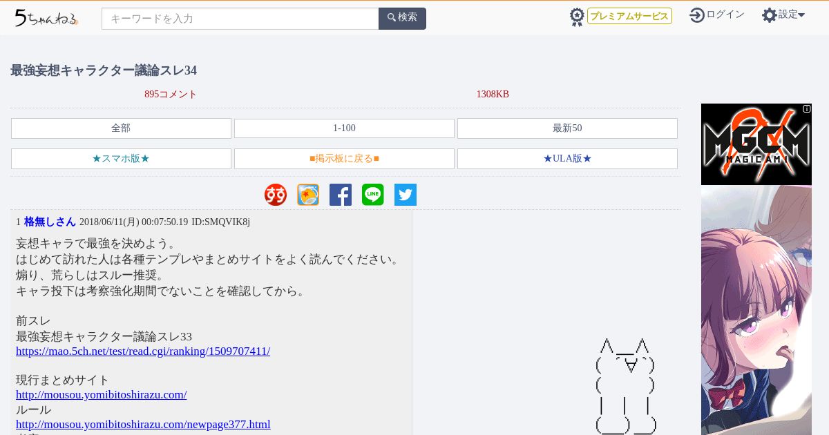Click the settings gear icon
This screenshot has height=435, width=829.
770,14
